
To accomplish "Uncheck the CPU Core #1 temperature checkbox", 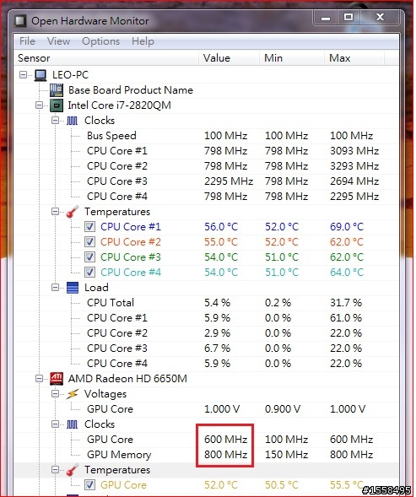I will coord(89,227).
